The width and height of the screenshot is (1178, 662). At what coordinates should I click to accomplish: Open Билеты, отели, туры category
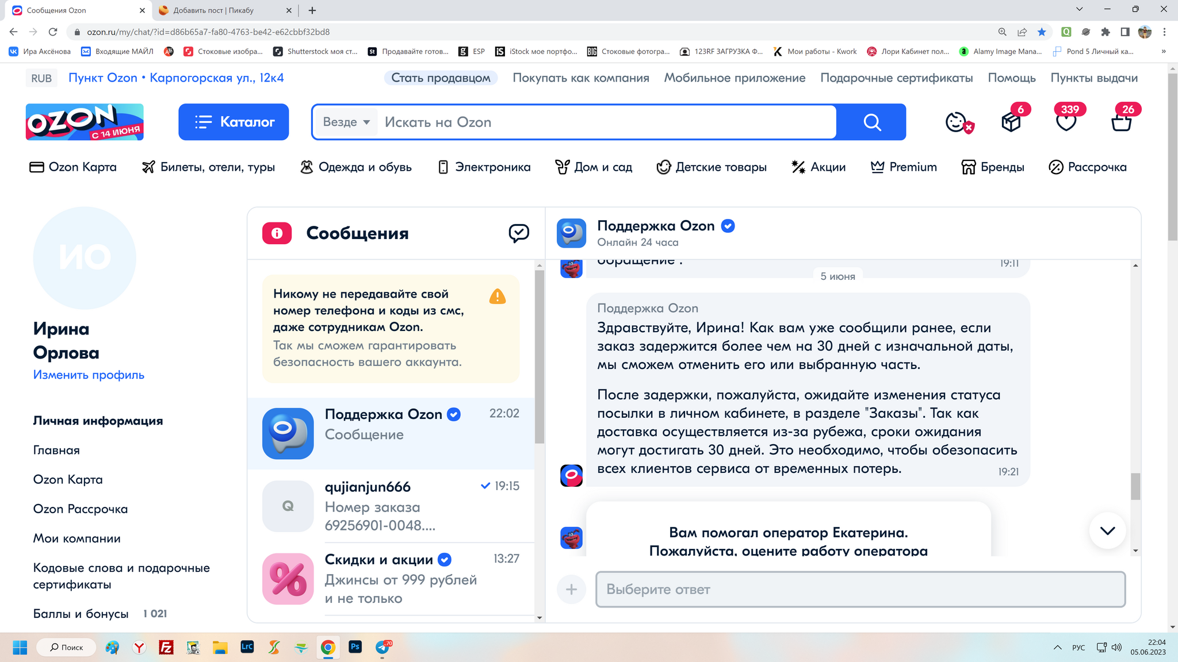208,167
